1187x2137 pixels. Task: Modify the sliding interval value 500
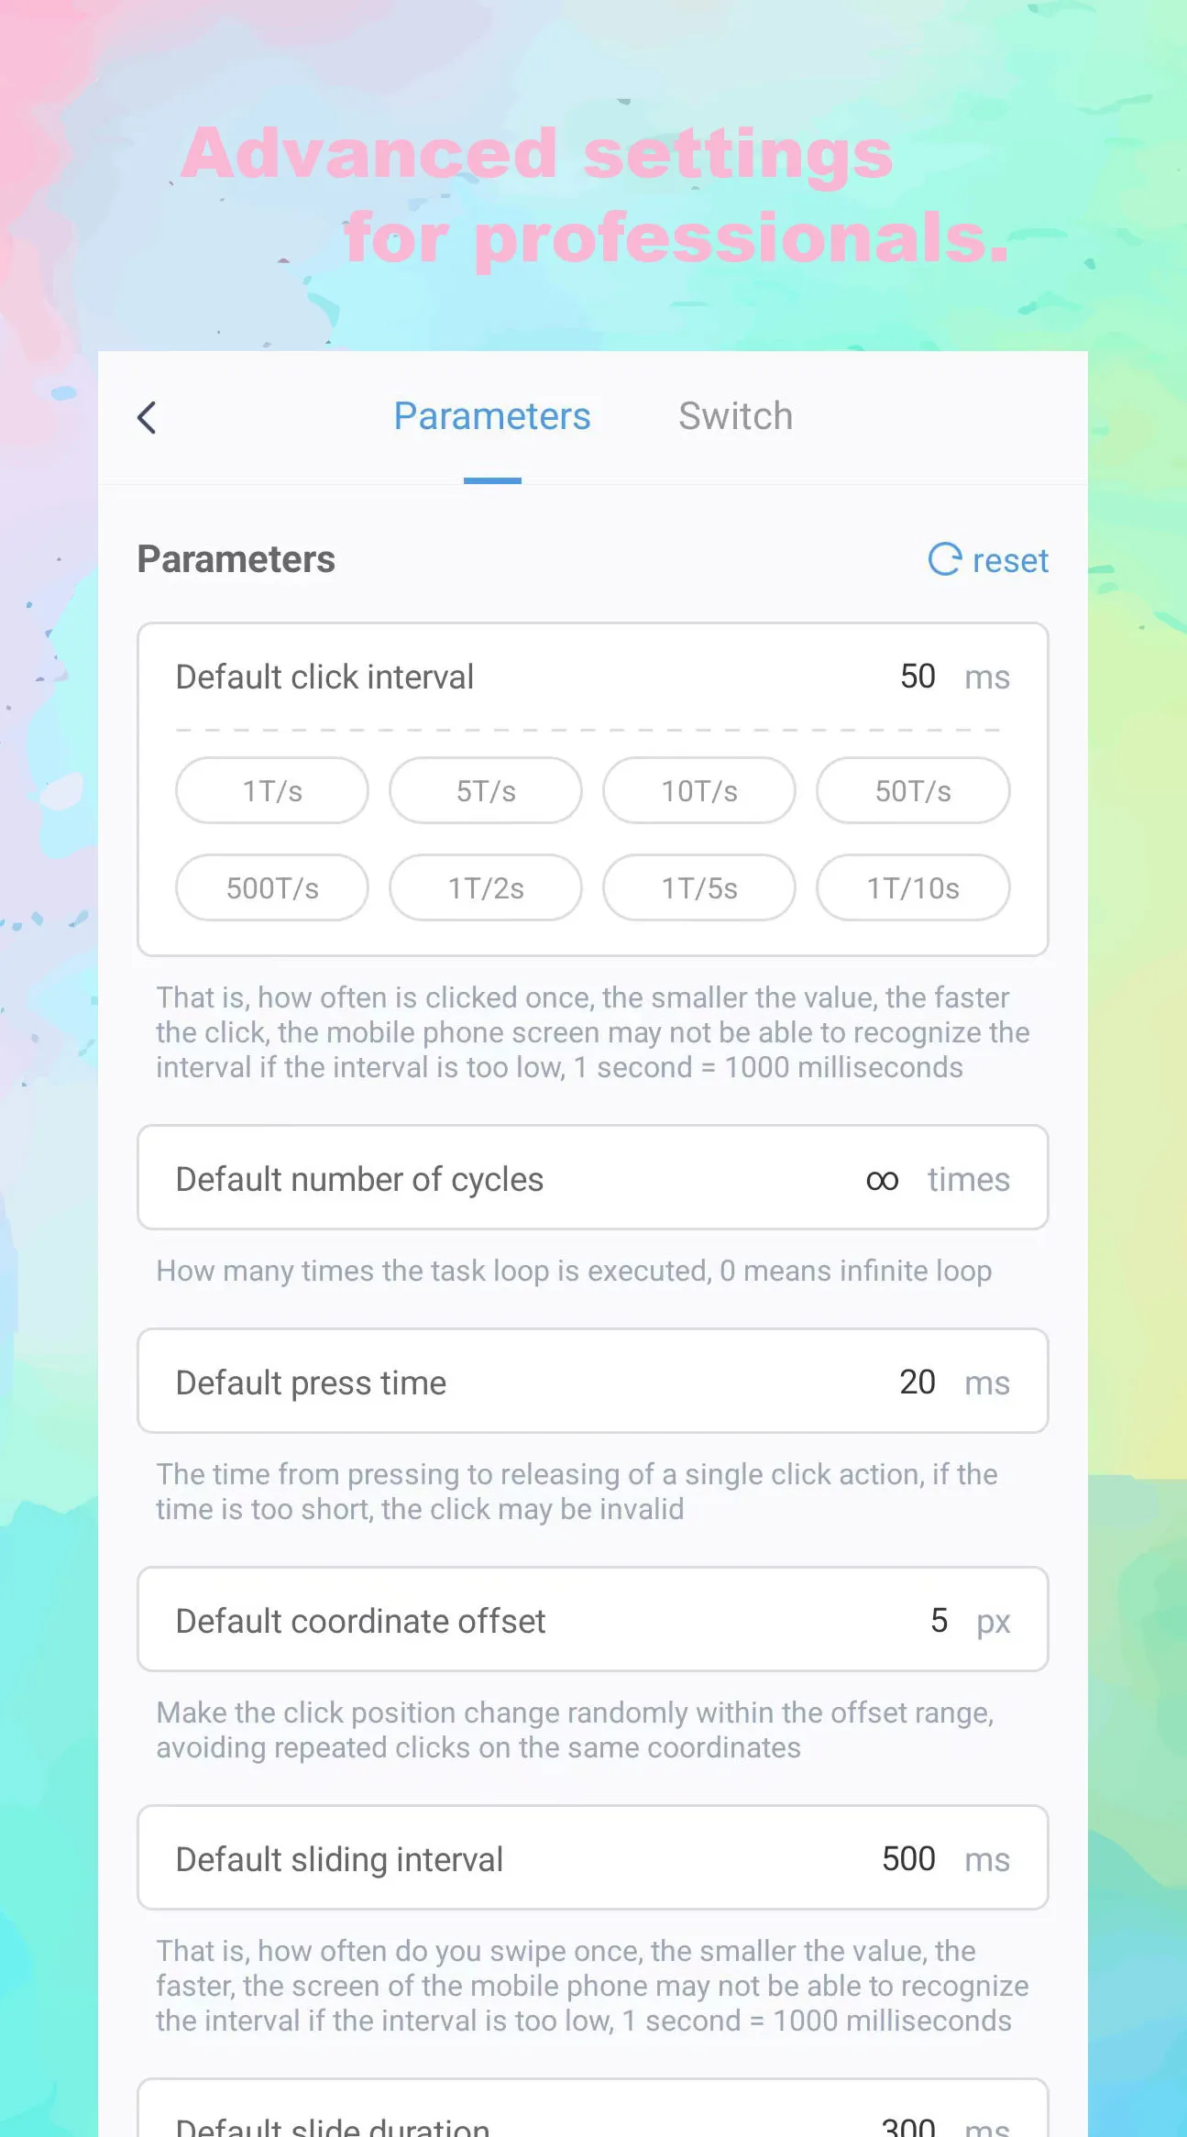point(908,1859)
